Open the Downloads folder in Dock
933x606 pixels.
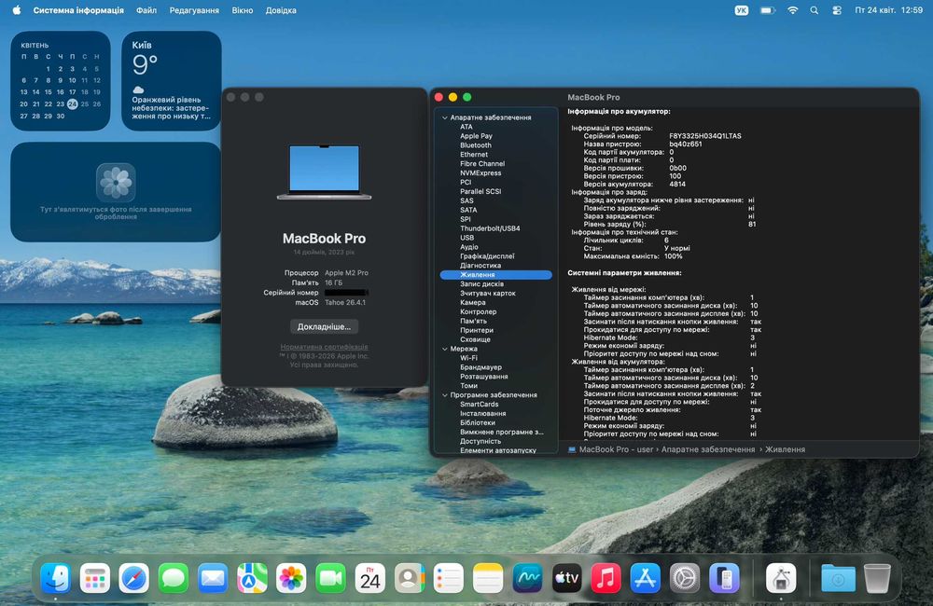pos(838,578)
